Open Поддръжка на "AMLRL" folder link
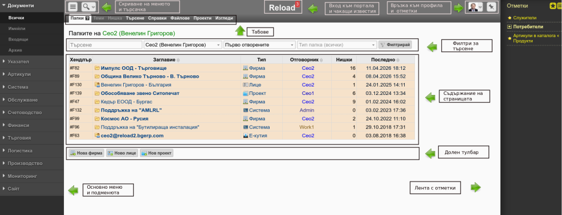The image size is (562, 215). (131, 110)
